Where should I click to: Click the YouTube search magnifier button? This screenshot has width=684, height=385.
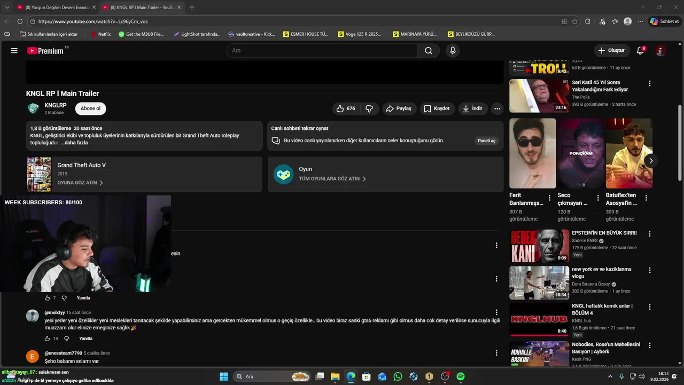pos(429,50)
